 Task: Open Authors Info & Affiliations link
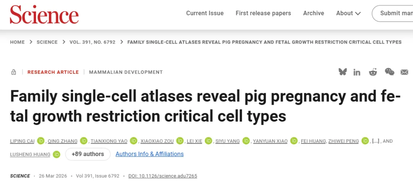click(150, 154)
